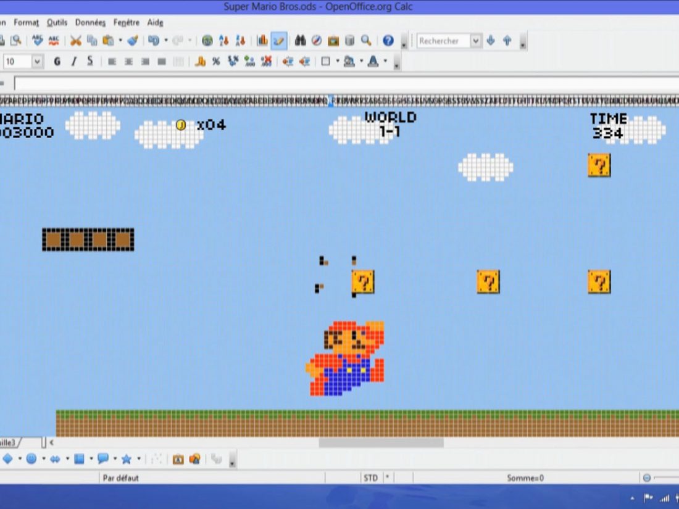Viewport: 679px width, 509px height.
Task: Click in the Rechercher search field
Action: 443,41
